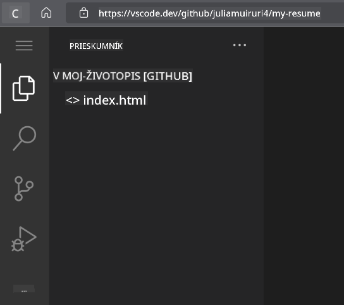
Task: Select the Explorer files icon in activity bar
Action: click(x=23, y=89)
